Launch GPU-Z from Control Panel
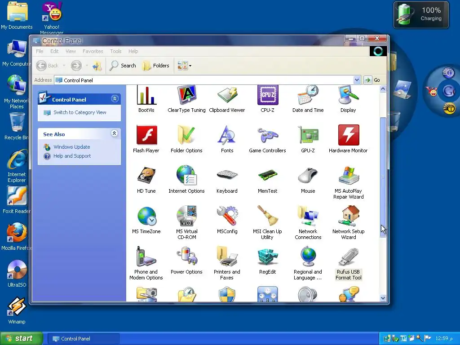460x345 pixels. 308,139
